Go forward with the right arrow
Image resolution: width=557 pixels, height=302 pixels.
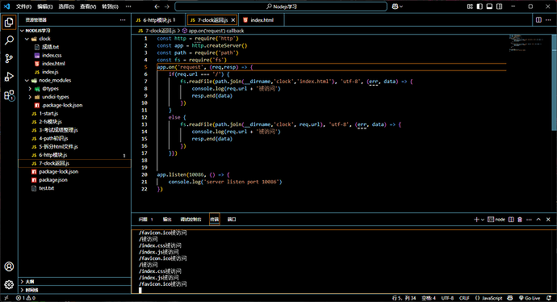coord(167,6)
